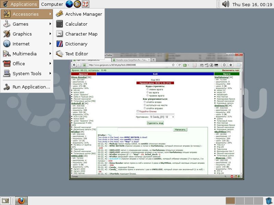Close the Applications menu via its panel button
The height and width of the screenshot is (205, 274).
tap(20, 4)
